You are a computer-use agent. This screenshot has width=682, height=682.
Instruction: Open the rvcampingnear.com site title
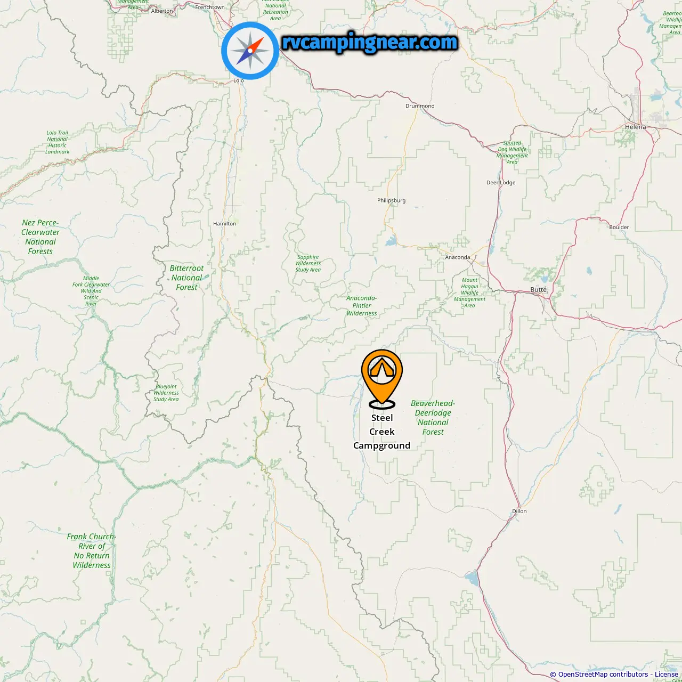[370, 42]
